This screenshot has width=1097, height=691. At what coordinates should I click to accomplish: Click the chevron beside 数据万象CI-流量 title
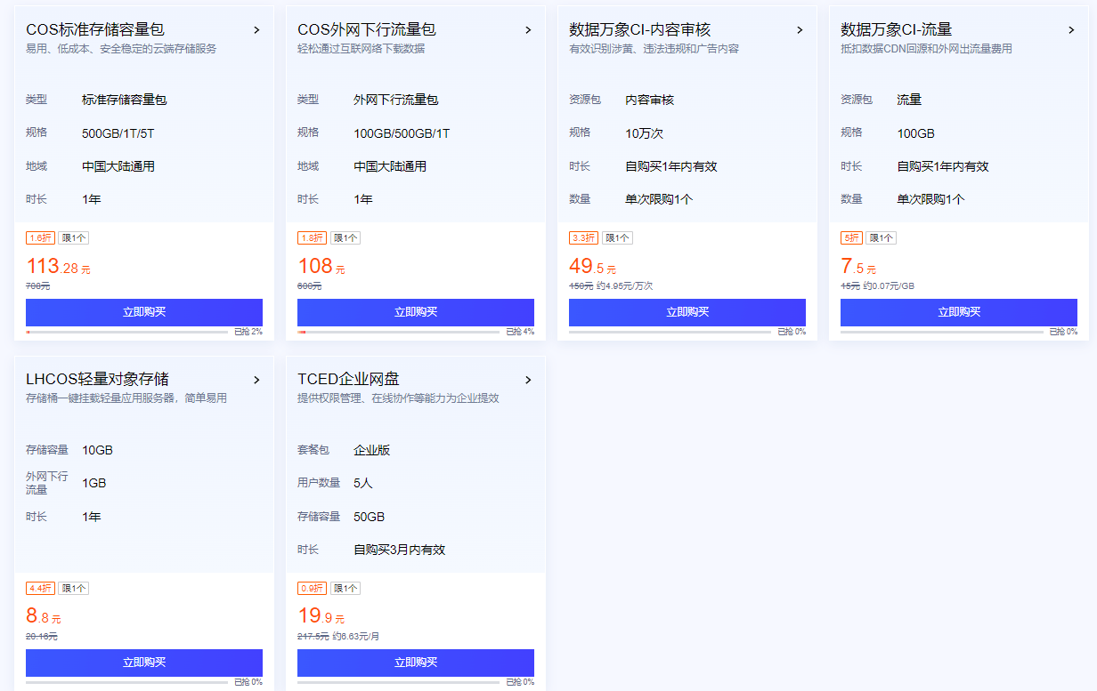(1071, 30)
